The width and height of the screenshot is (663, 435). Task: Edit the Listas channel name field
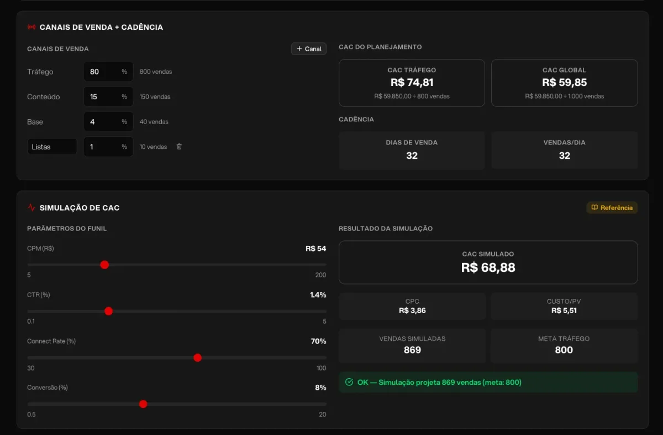pyautogui.click(x=52, y=147)
